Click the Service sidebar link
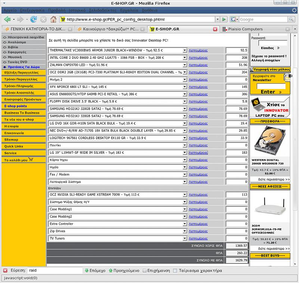The image size is (299, 283). click(x=10, y=153)
